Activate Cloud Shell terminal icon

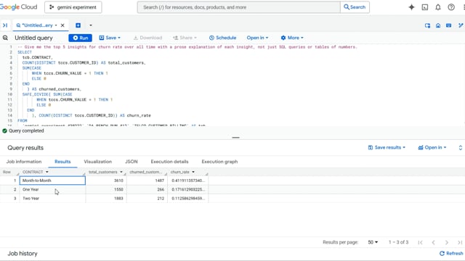click(425, 7)
